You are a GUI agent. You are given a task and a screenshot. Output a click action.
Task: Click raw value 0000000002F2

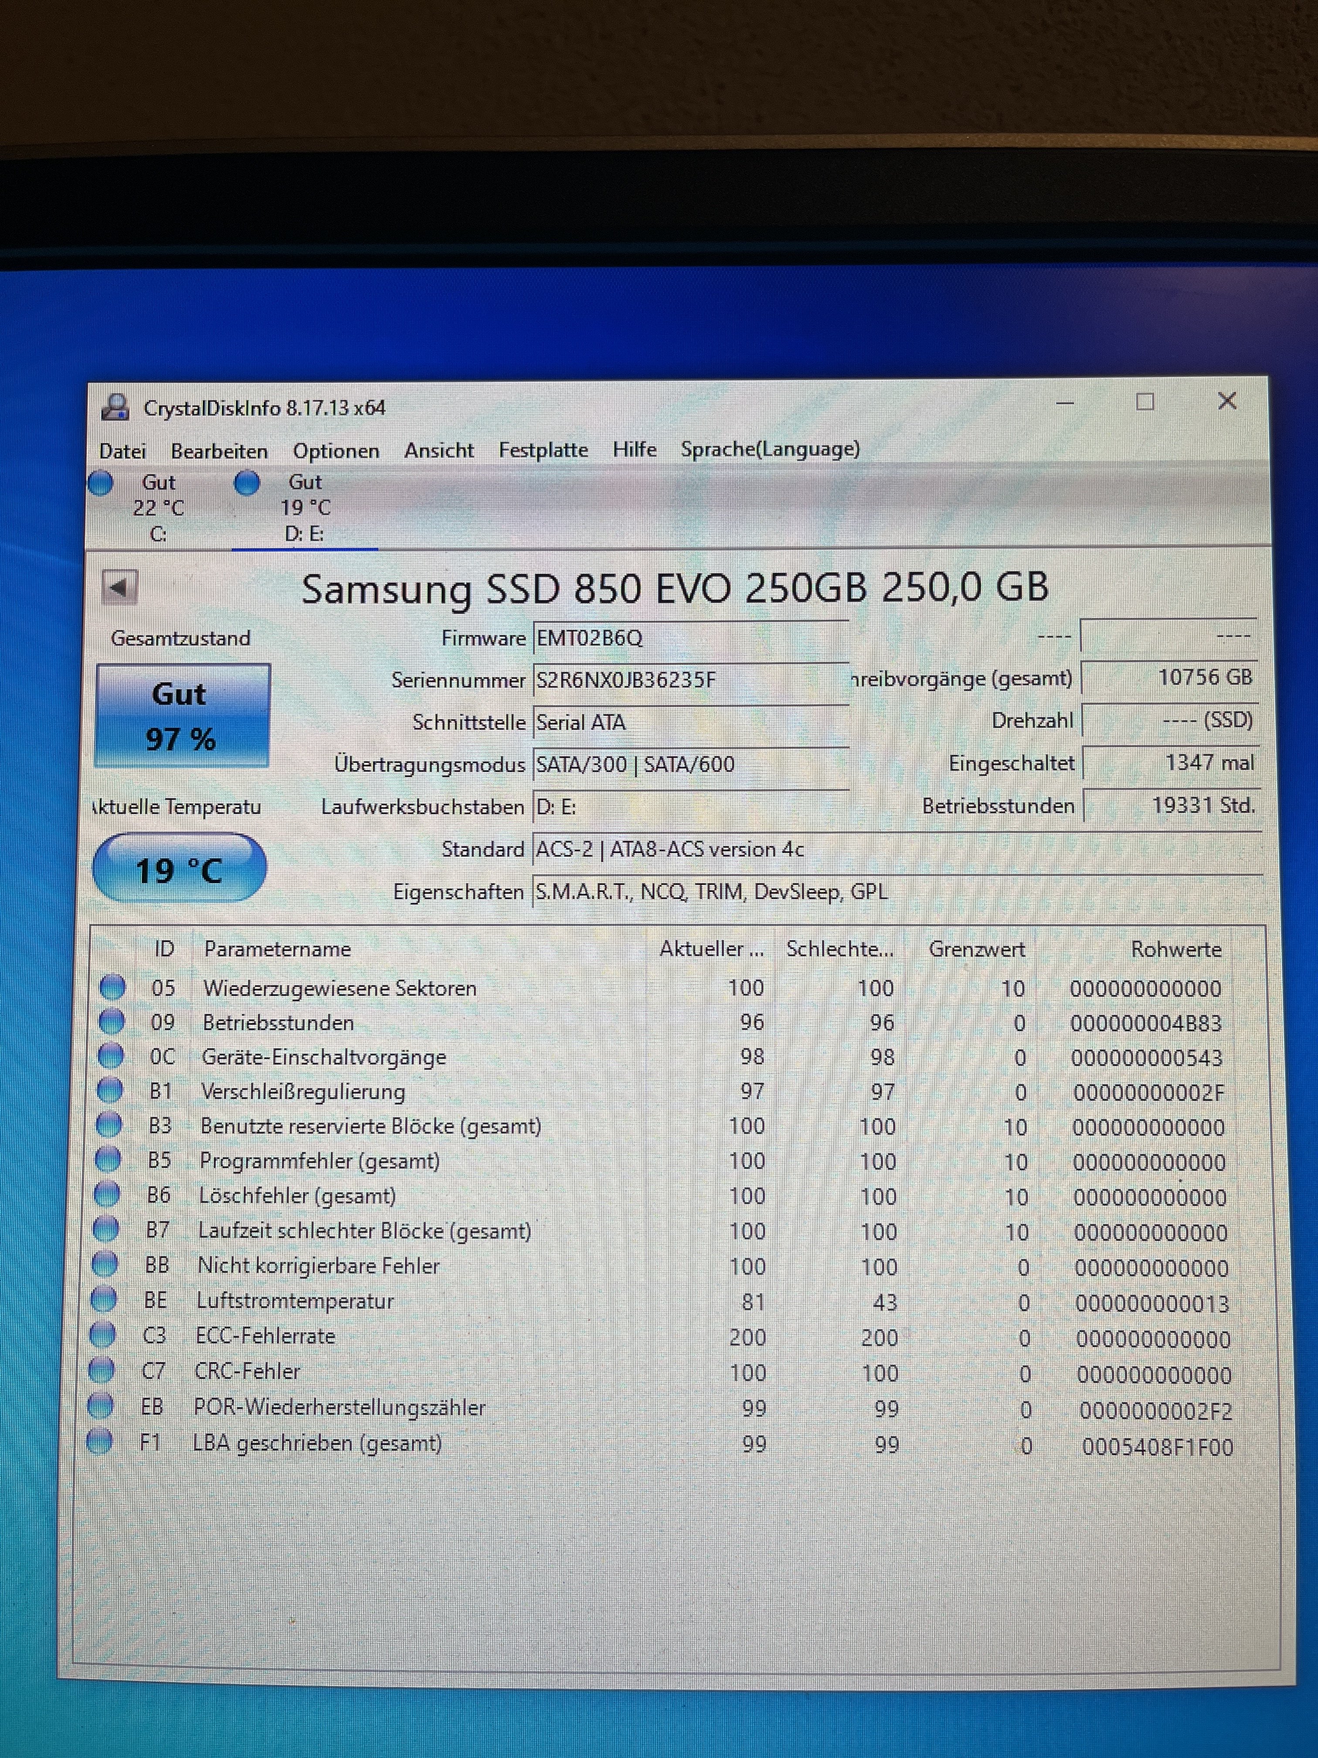(x=1156, y=1411)
